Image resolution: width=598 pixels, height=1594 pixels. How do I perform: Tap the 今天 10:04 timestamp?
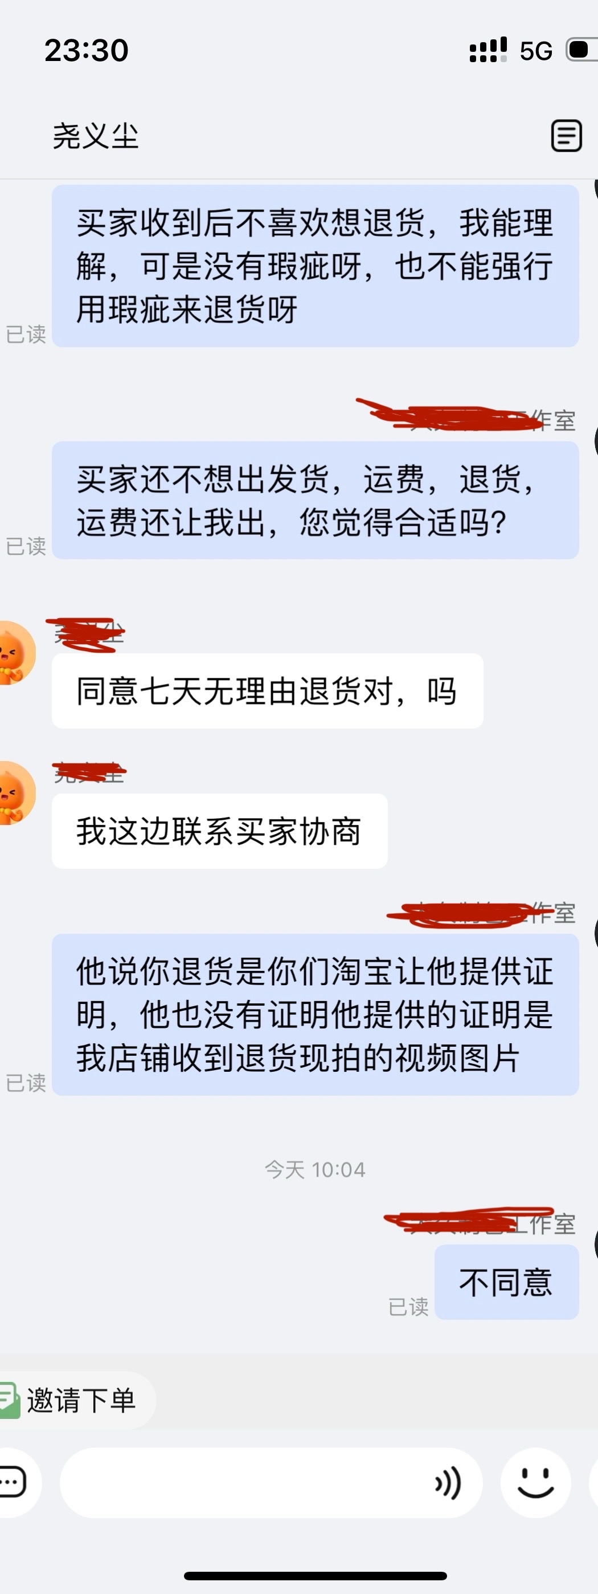[315, 1169]
